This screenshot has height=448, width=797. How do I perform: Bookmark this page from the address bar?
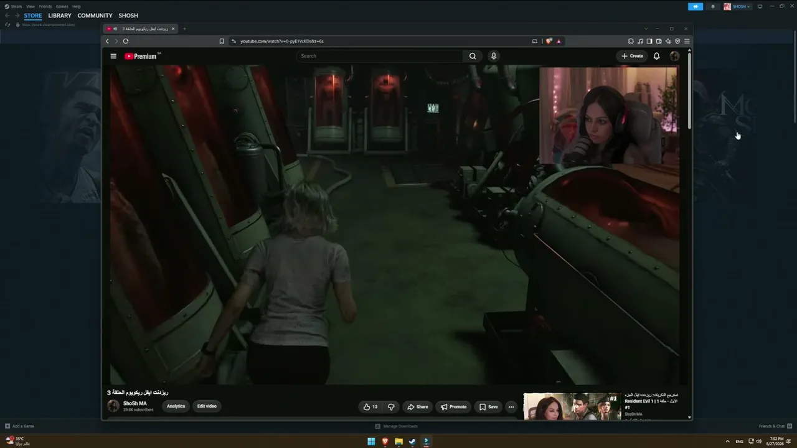tap(222, 41)
